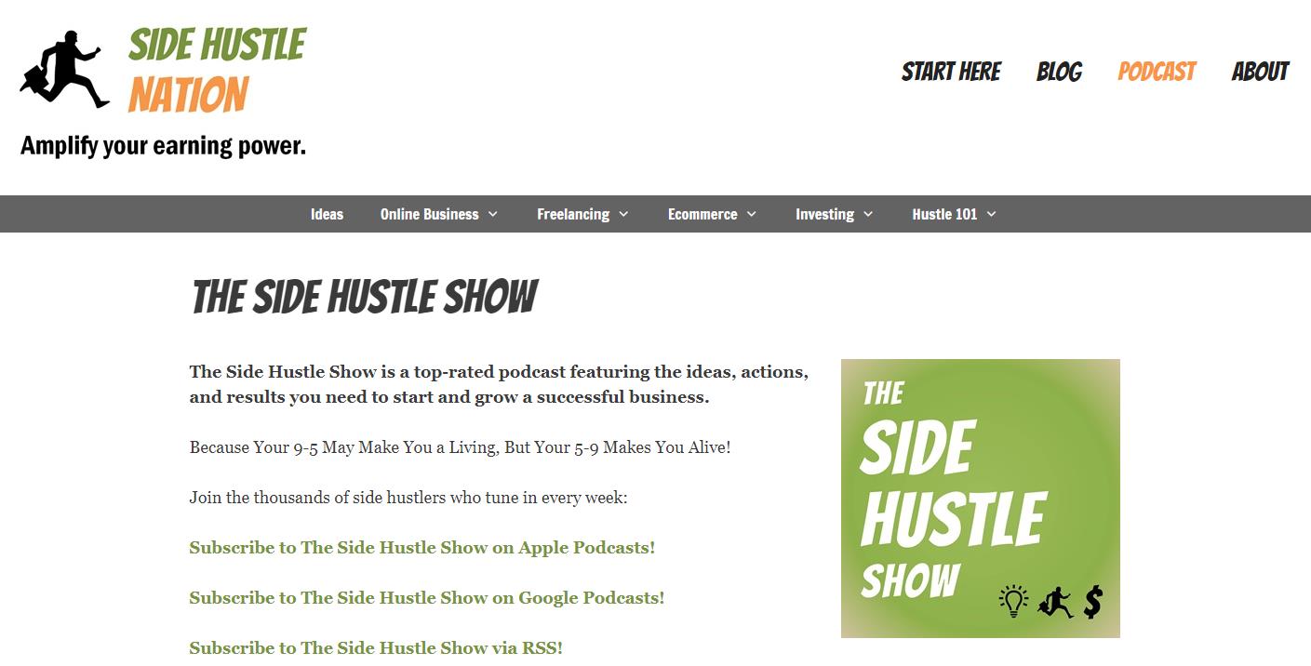Open the Start Here page

tap(951, 72)
